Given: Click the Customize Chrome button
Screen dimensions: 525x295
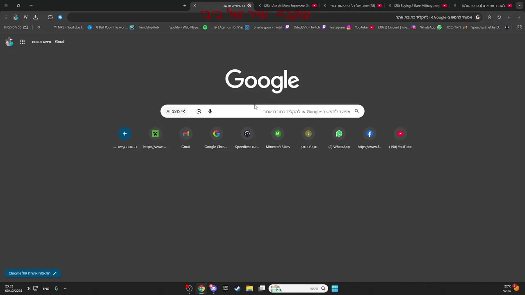Looking at the screenshot, I should (x=33, y=273).
